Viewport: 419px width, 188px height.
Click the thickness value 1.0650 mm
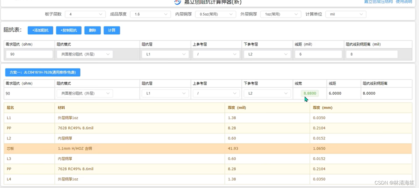click(x=319, y=149)
